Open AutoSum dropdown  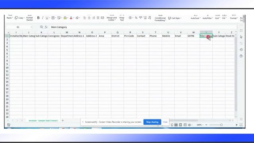196,18
